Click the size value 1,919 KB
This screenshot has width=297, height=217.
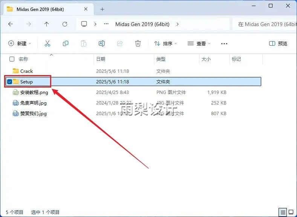pyautogui.click(x=217, y=92)
